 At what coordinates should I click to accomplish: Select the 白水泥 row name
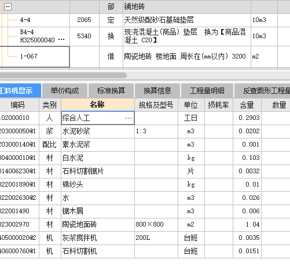[x=98, y=158]
